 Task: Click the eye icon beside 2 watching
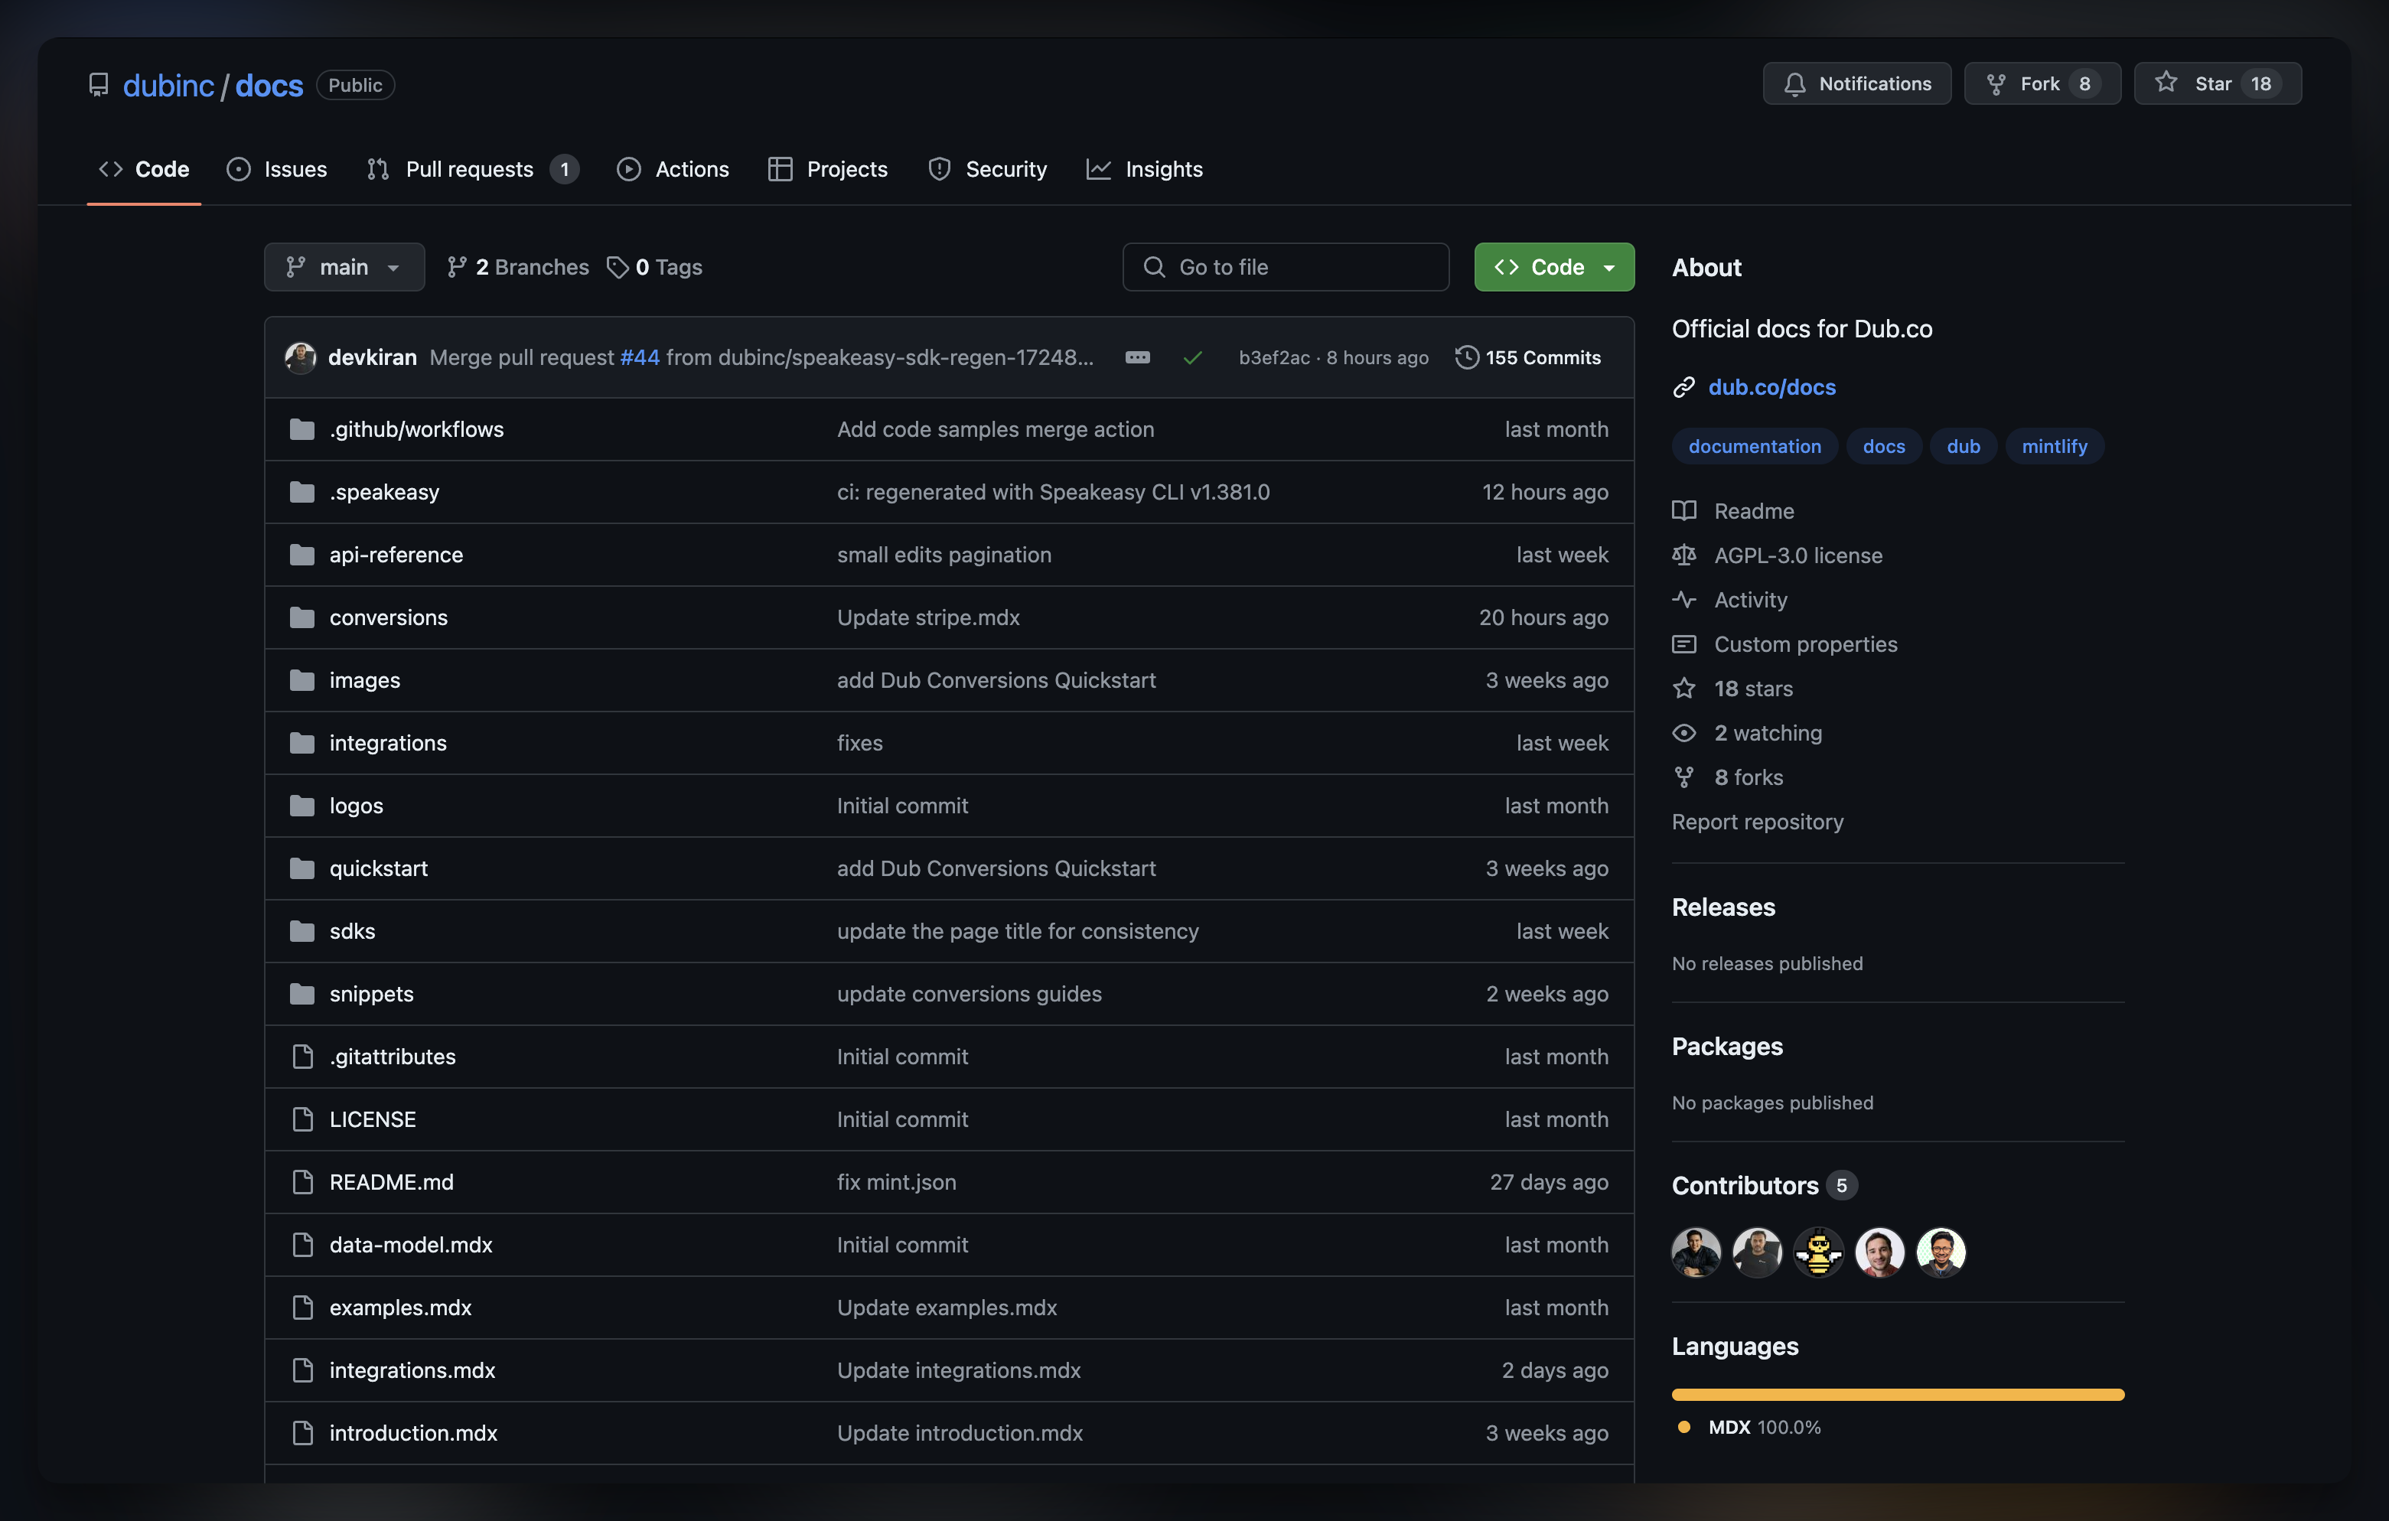(1683, 733)
